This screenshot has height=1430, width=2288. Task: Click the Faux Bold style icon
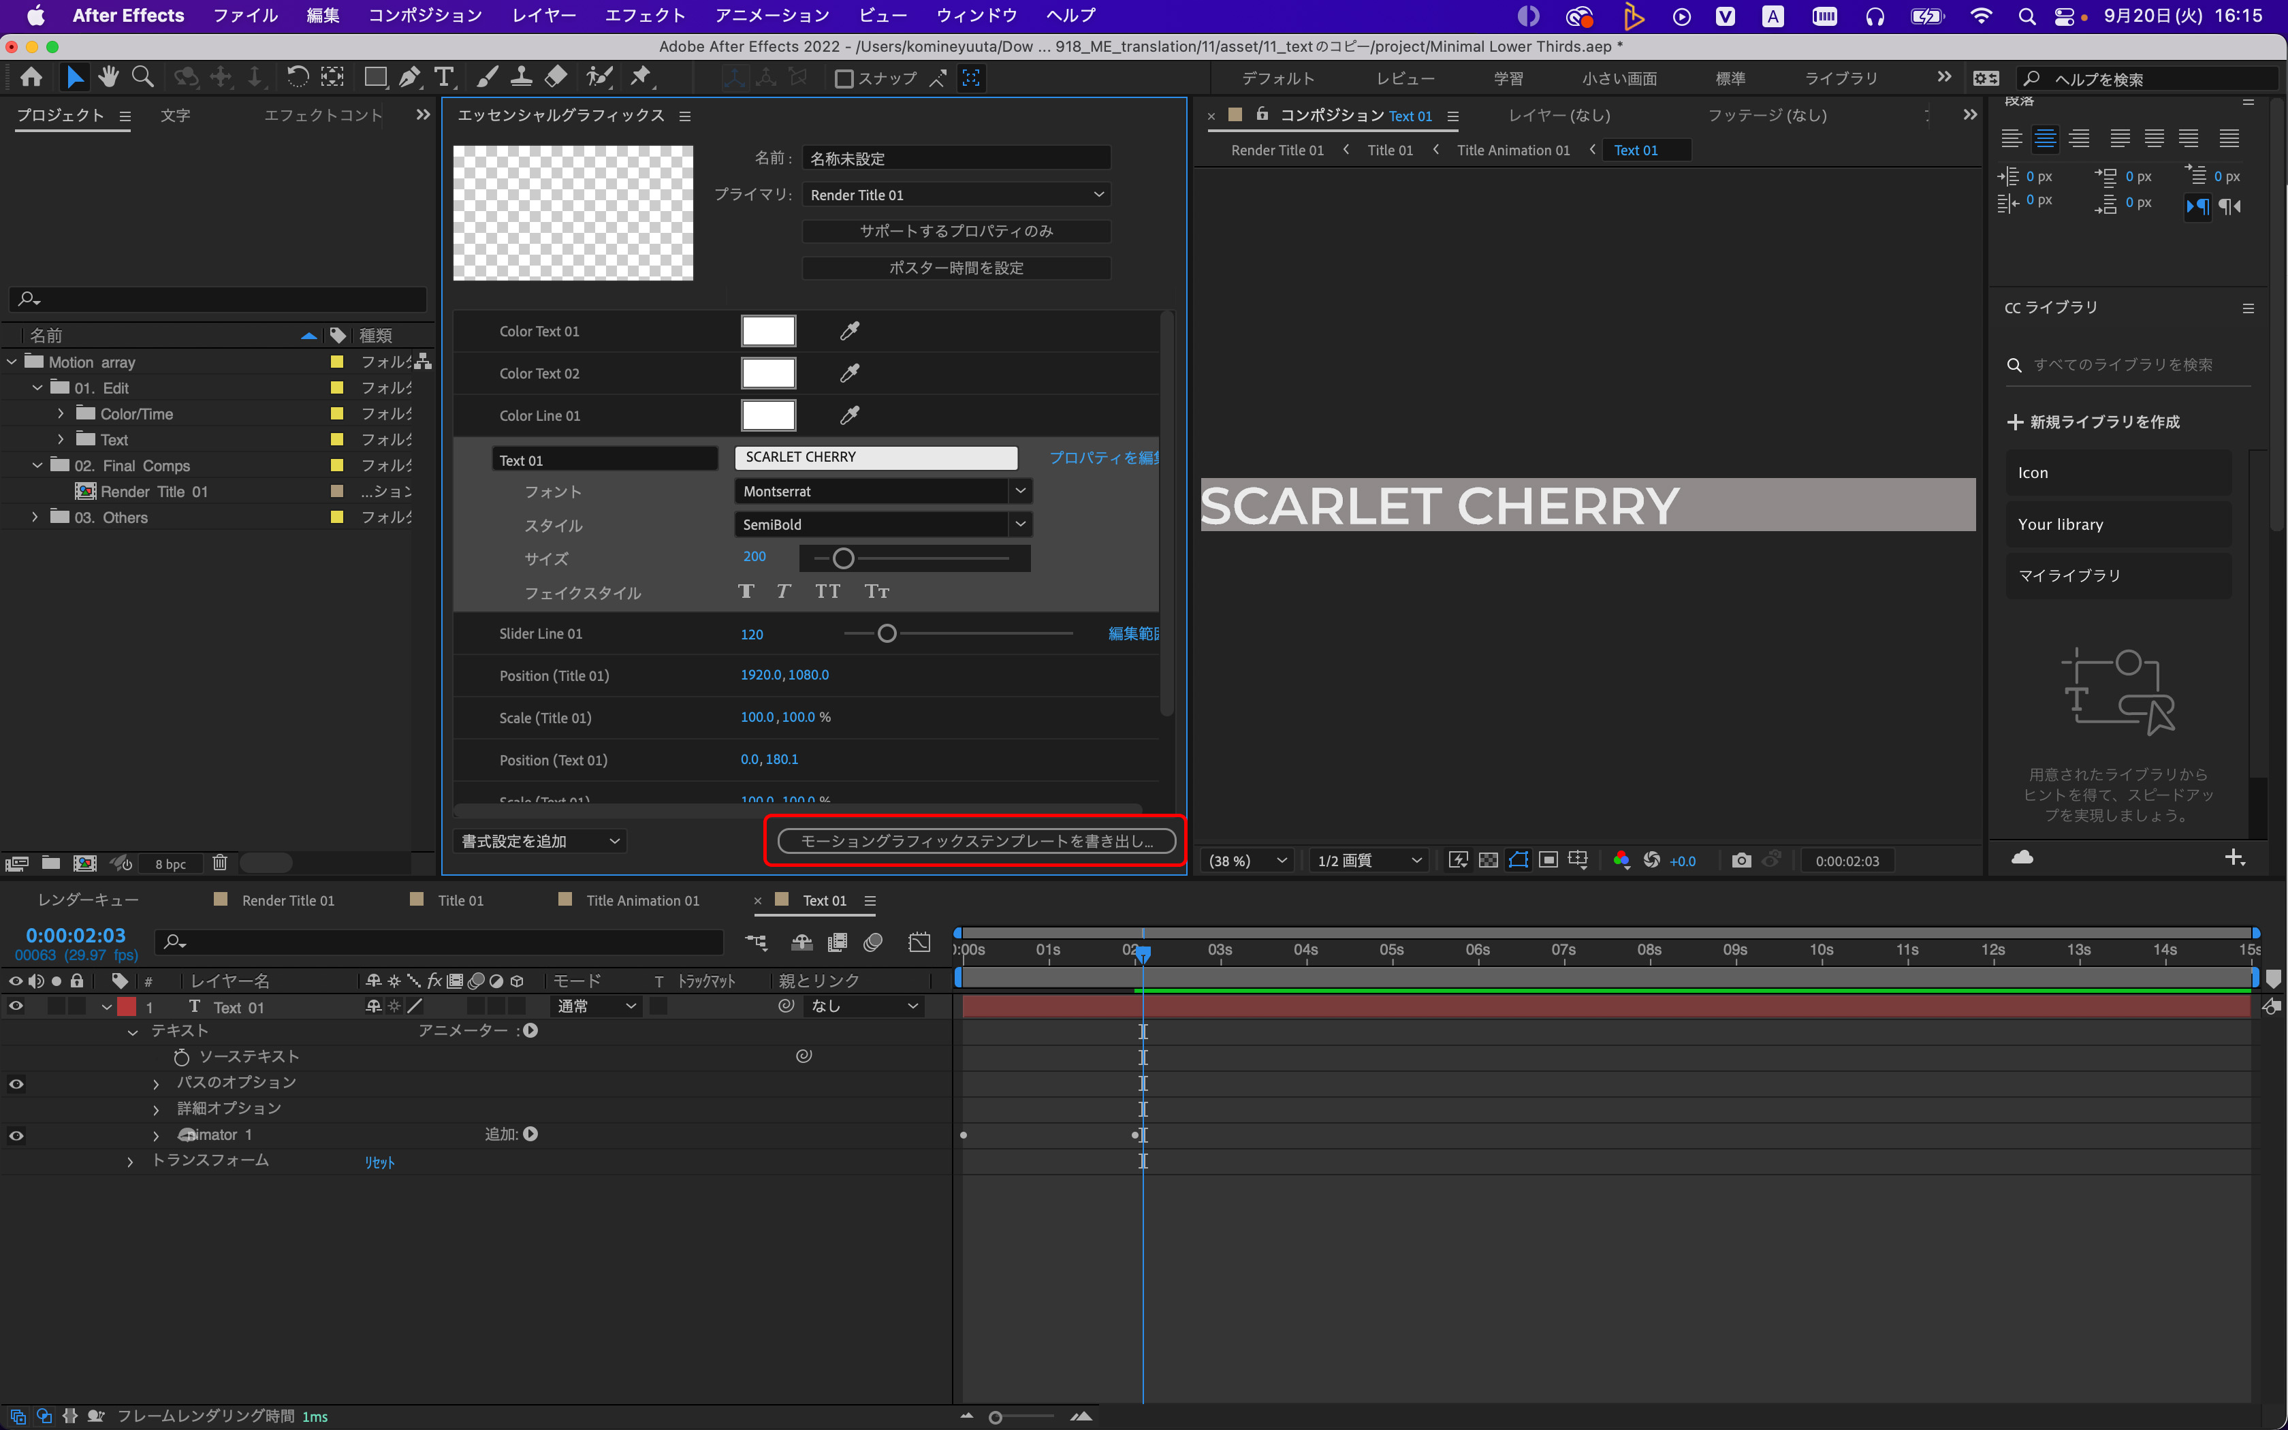[746, 591]
